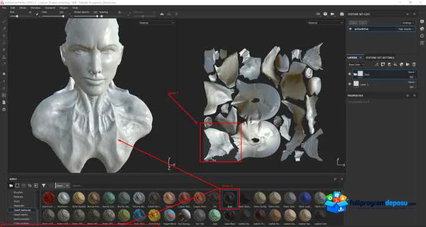
Task: Open the File menu
Action: (x=4, y=8)
